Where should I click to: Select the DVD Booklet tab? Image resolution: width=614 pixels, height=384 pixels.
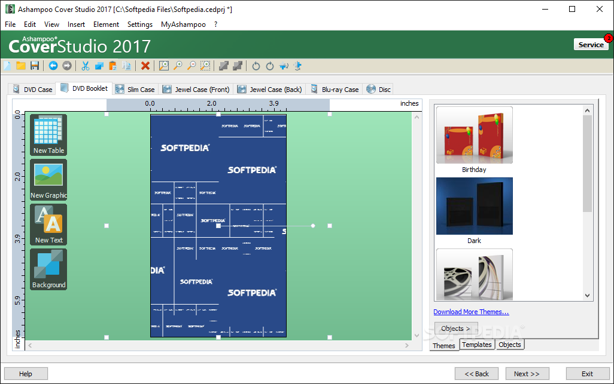84,88
